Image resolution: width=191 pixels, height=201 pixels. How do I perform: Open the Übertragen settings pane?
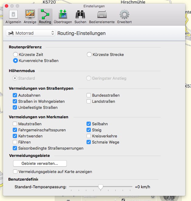[x=63, y=16]
